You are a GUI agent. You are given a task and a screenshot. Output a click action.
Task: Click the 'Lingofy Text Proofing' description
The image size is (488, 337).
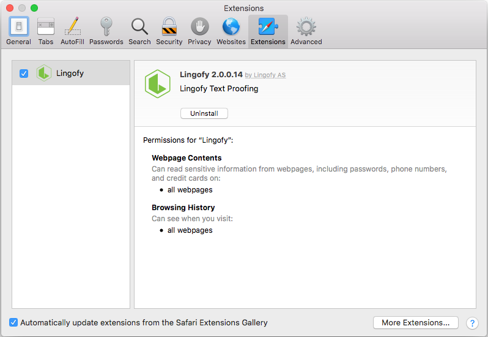(219, 88)
